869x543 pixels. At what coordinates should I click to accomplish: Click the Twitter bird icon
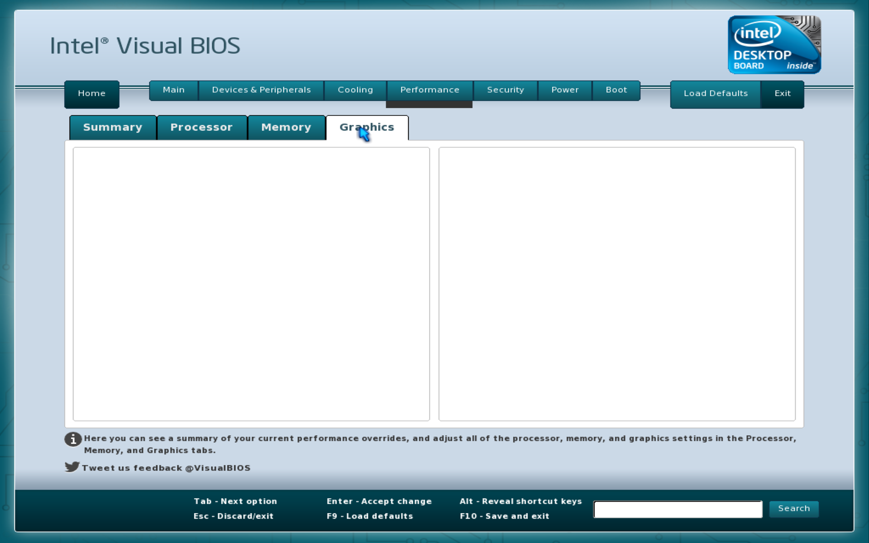coord(72,467)
